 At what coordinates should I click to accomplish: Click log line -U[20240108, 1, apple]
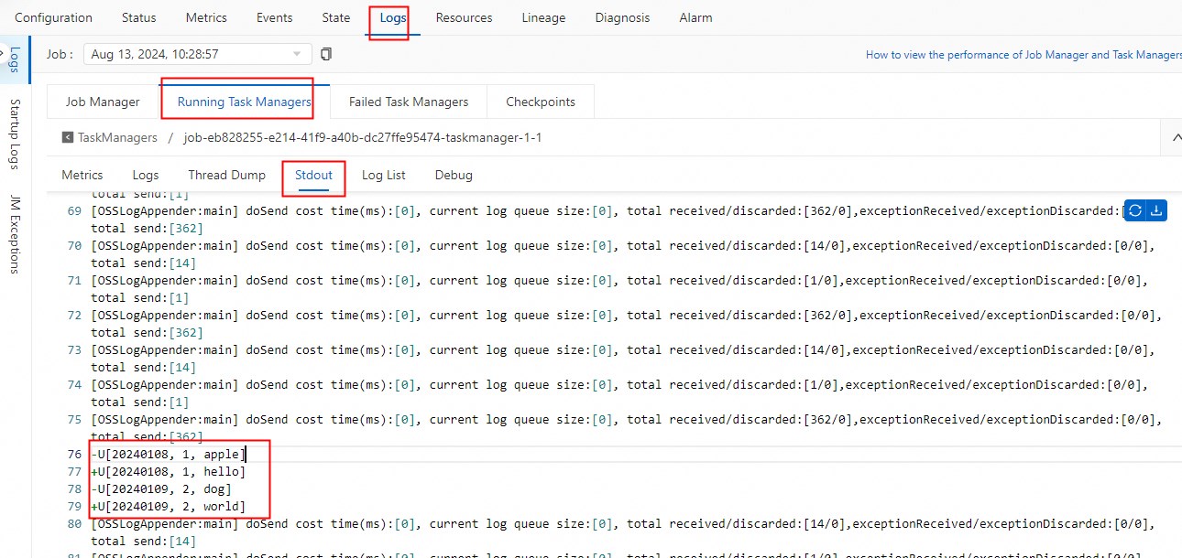[169, 454]
